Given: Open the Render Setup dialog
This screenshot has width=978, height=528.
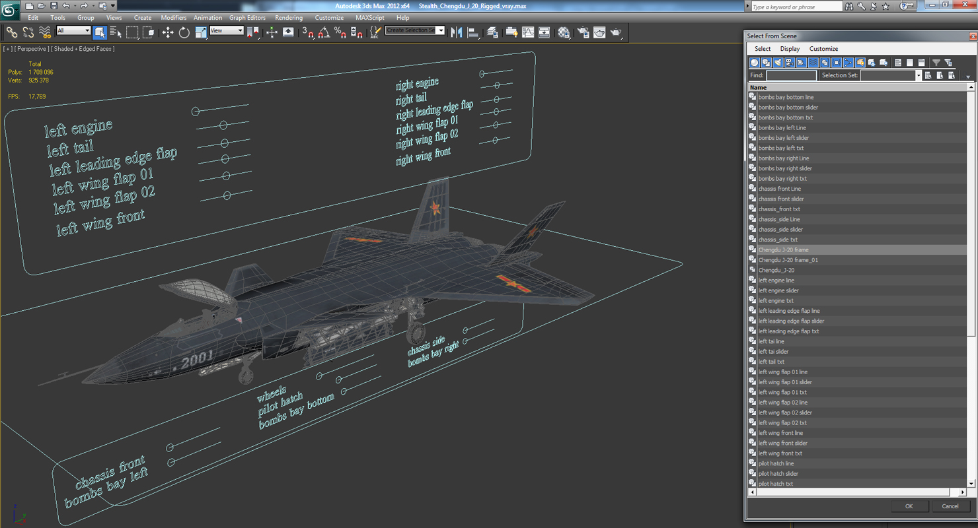Looking at the screenshot, I should [x=583, y=32].
